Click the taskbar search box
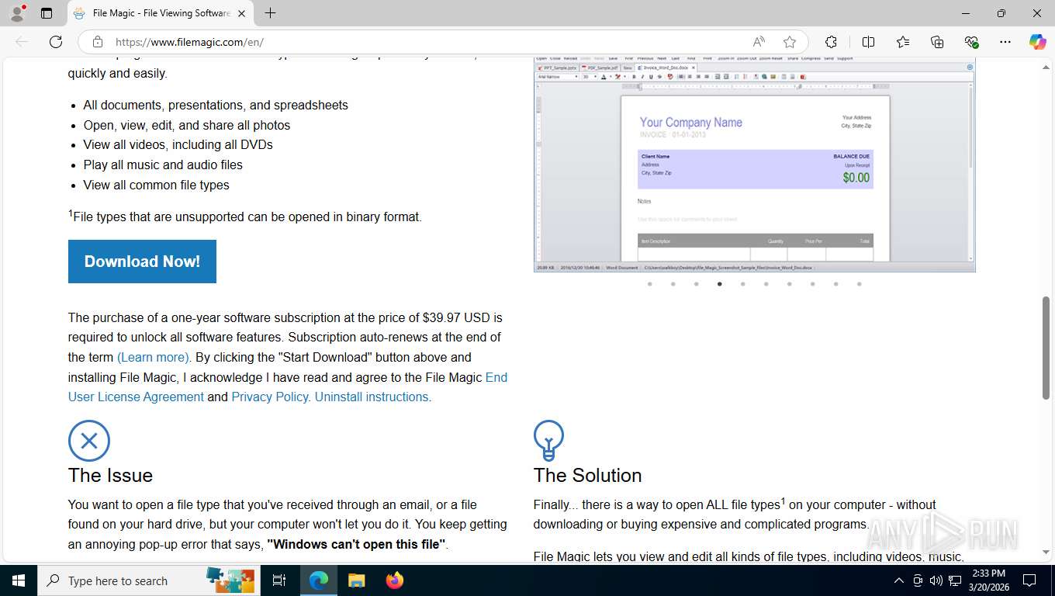Viewport: 1055px width, 596px height. pos(147,580)
